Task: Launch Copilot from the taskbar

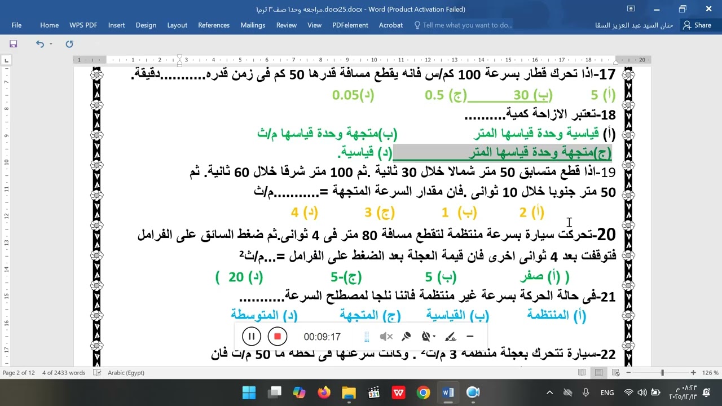Action: (299, 392)
